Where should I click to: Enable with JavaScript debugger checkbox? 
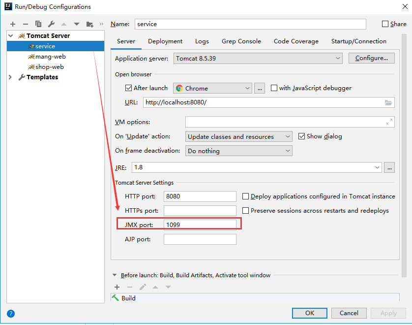point(274,88)
